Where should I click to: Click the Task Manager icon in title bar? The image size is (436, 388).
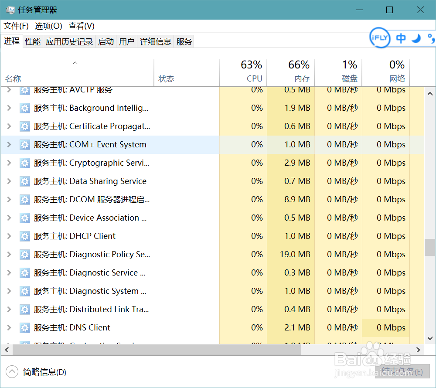click(10, 9)
